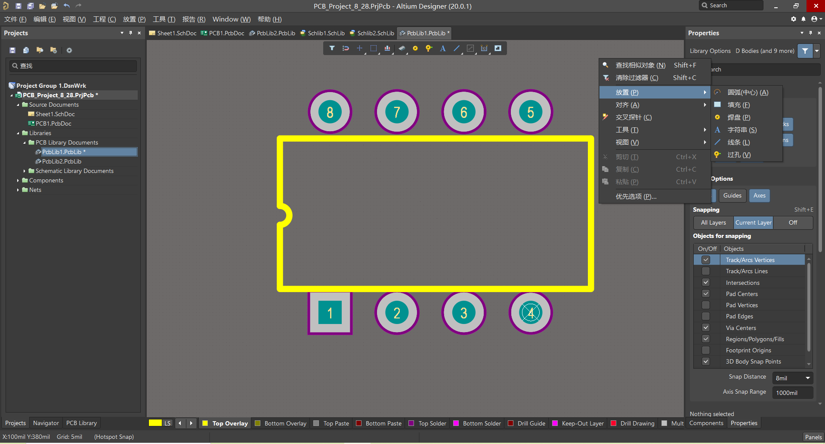Choose the dashed rectangle selection tool

(374, 48)
